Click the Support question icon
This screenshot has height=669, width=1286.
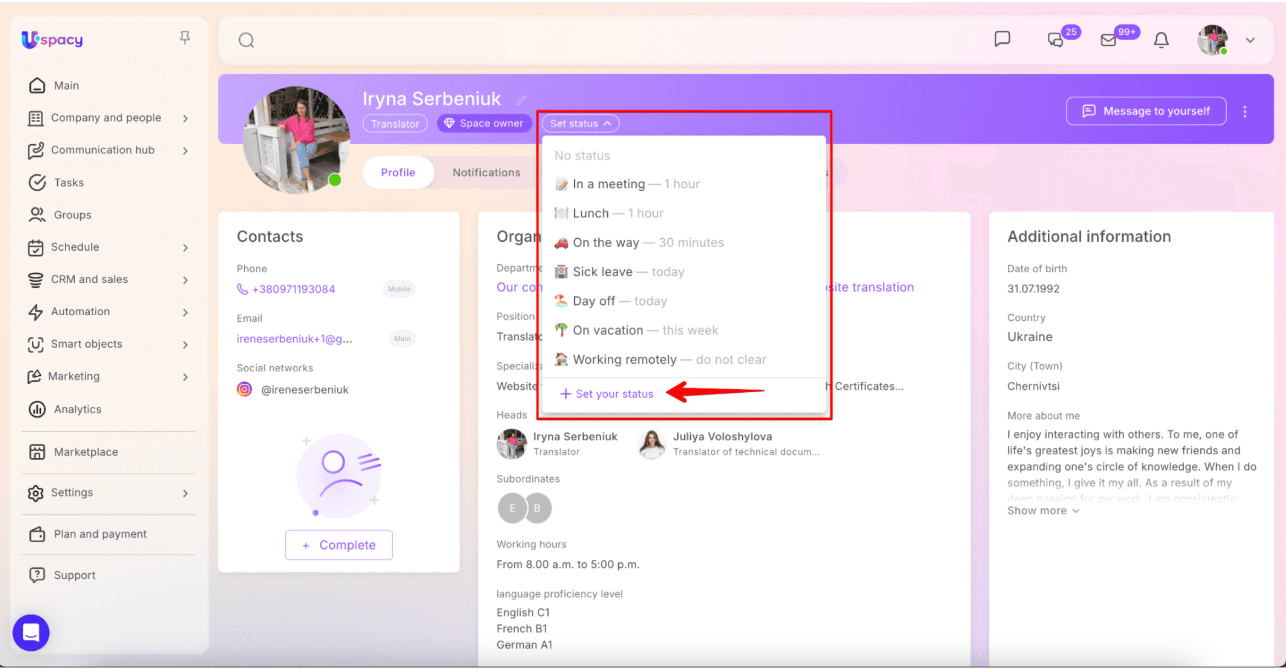click(x=37, y=575)
